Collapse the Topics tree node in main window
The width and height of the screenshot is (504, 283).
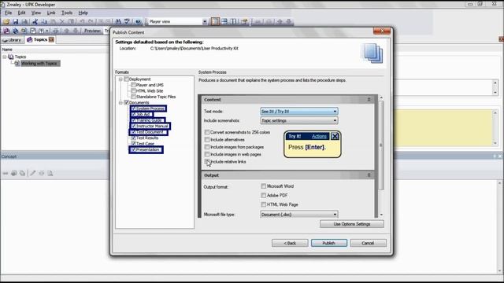(5, 57)
